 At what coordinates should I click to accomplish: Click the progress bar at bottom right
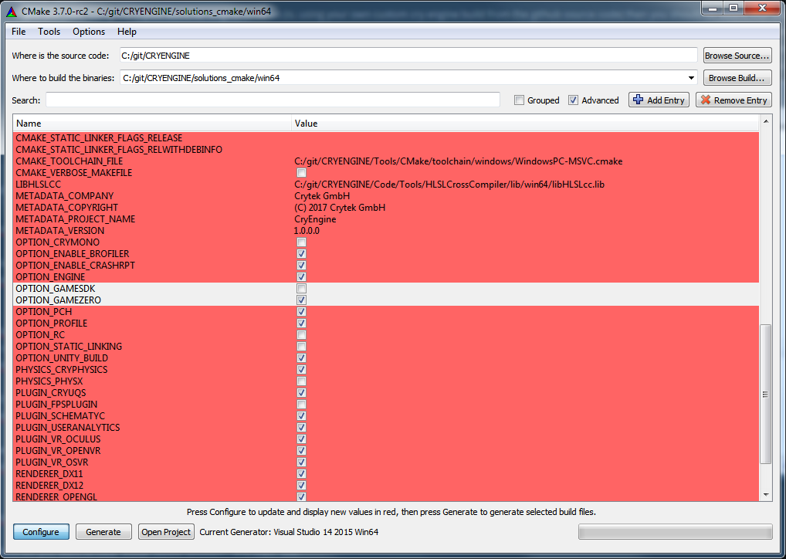click(676, 532)
